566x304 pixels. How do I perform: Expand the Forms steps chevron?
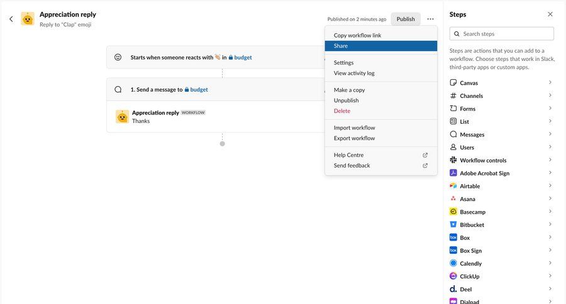pyautogui.click(x=550, y=108)
